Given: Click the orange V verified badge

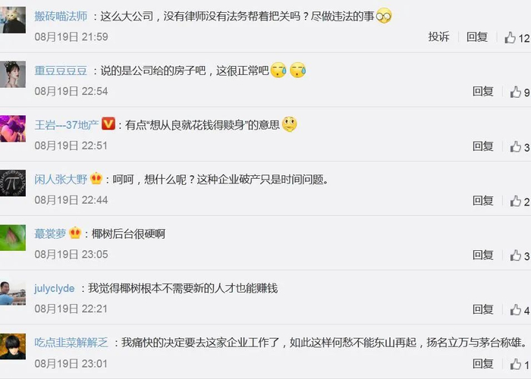Looking at the screenshot, I should 108,124.
